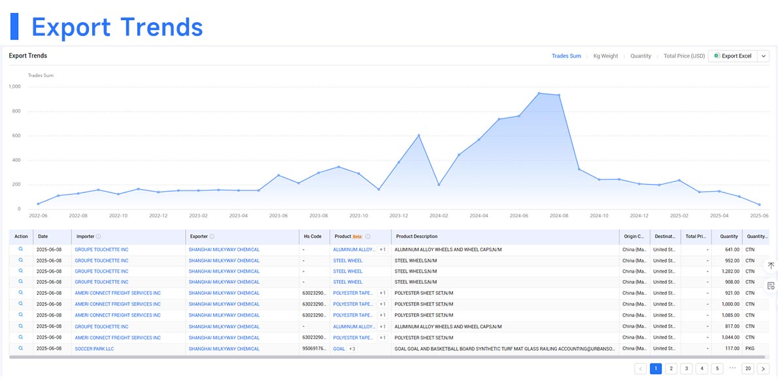Click the info icon beside Exporter header
The height and width of the screenshot is (381, 778).
[212, 237]
